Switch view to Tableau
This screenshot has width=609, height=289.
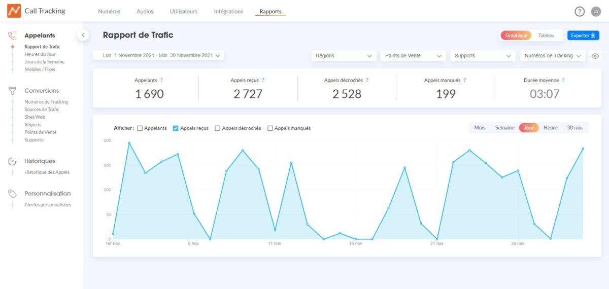pos(546,35)
